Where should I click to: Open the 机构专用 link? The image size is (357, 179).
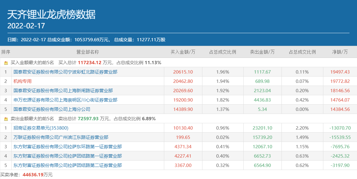23,81
